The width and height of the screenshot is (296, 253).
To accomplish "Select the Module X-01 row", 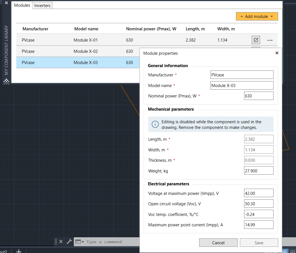I will pyautogui.click(x=147, y=40).
